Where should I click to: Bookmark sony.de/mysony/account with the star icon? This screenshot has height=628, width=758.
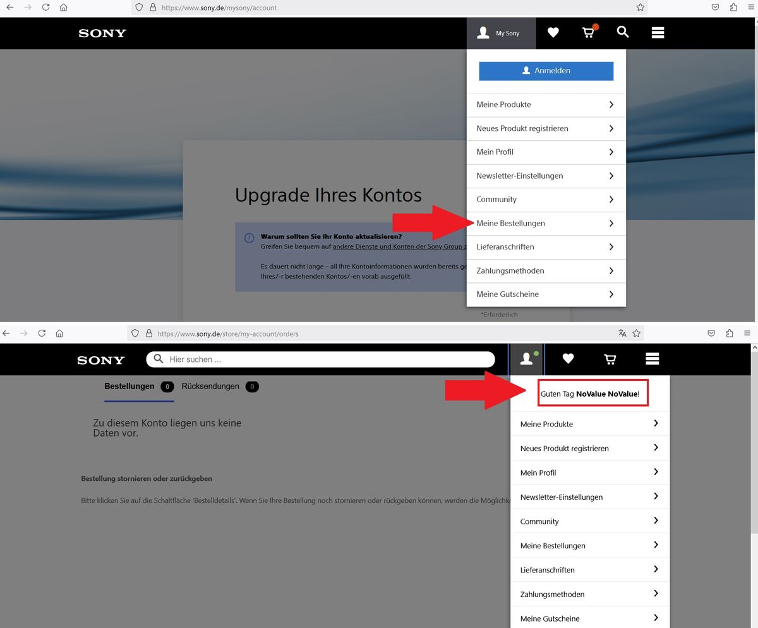click(640, 8)
